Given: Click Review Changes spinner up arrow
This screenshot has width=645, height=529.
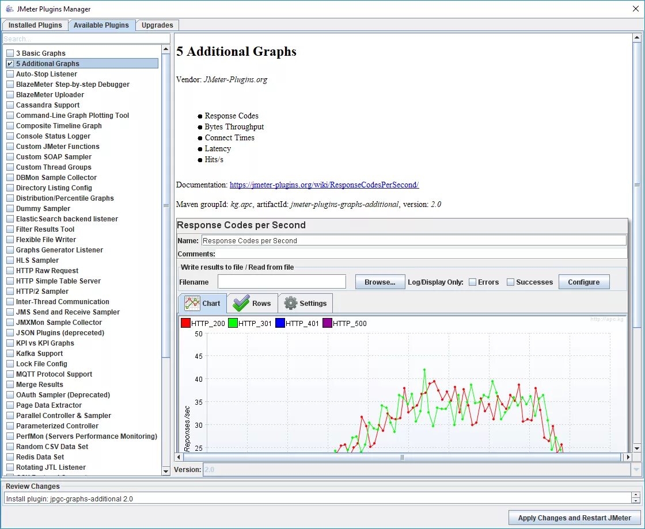Looking at the screenshot, I should (x=636, y=495).
